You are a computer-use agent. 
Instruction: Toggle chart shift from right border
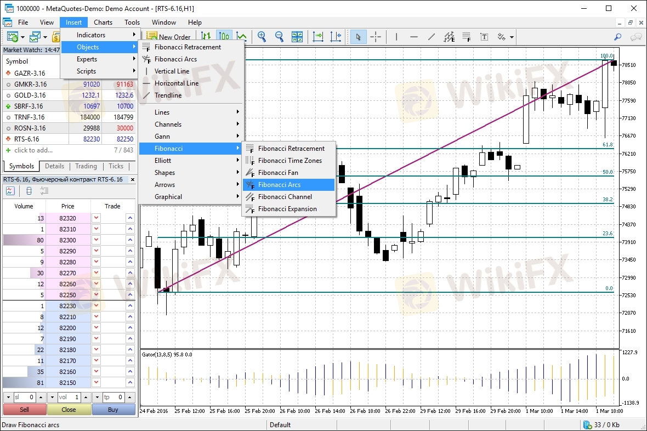coord(336,37)
